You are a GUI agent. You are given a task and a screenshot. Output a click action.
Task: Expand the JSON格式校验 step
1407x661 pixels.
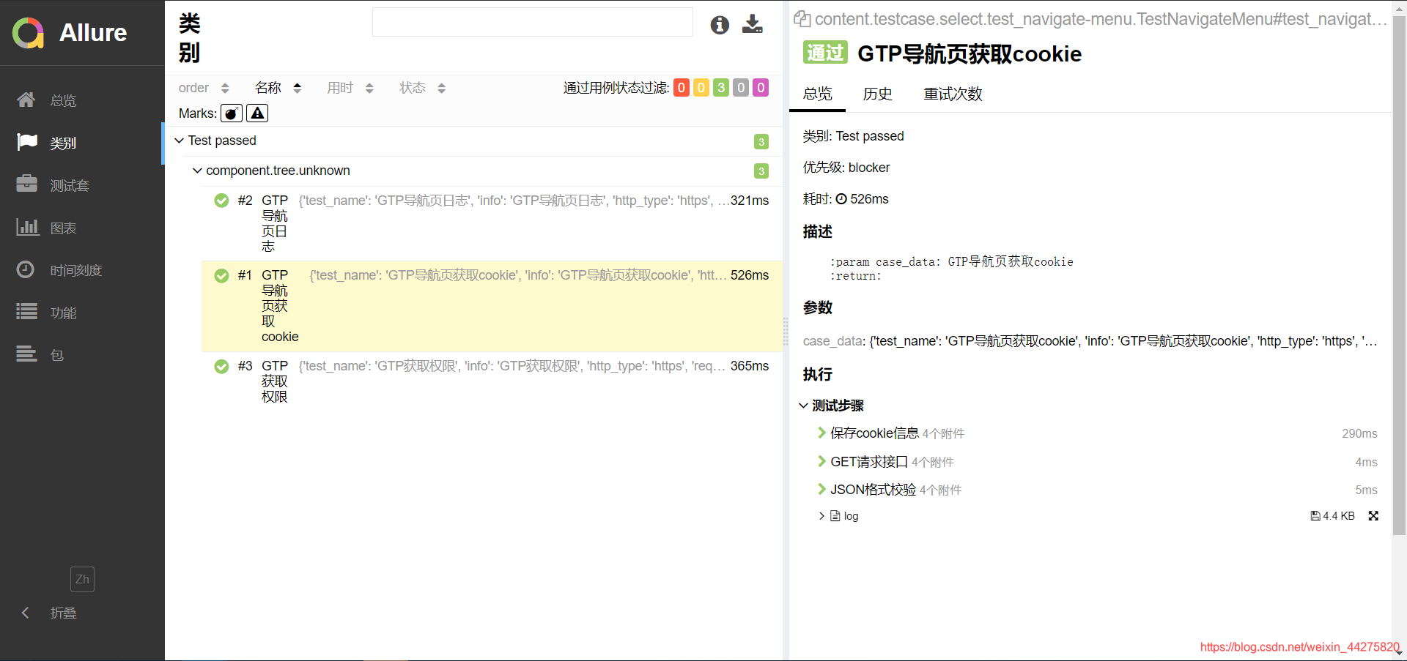pos(821,489)
